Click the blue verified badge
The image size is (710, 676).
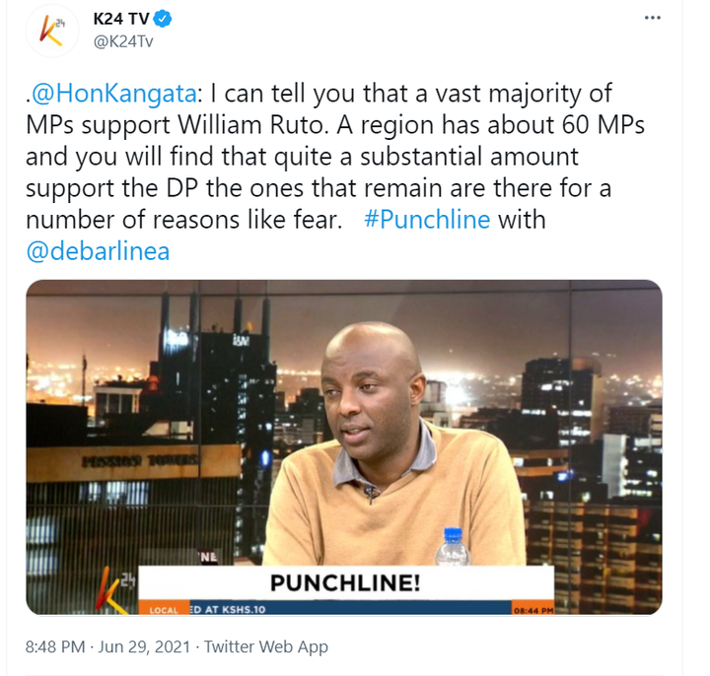tap(163, 19)
